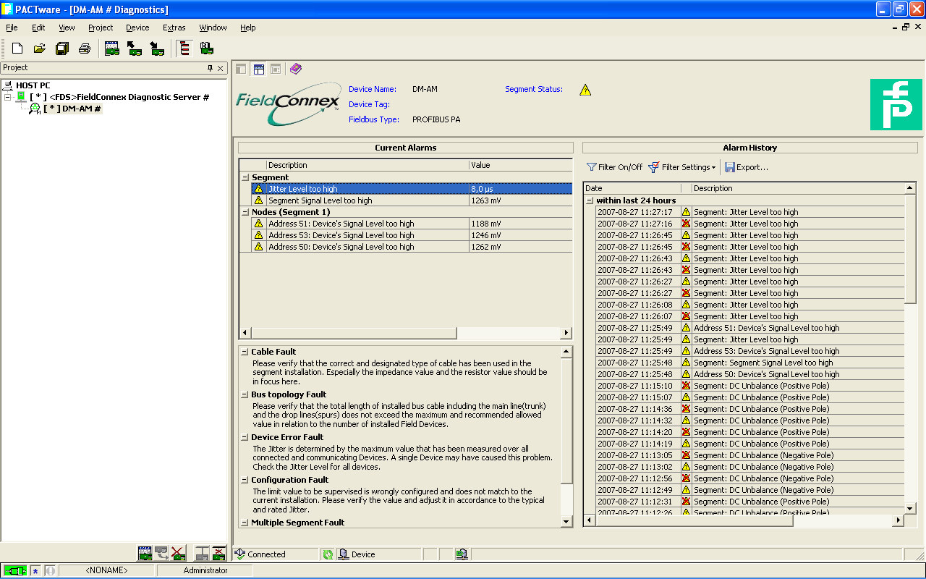Open the View menu
This screenshot has height=579, width=926.
[x=67, y=28]
